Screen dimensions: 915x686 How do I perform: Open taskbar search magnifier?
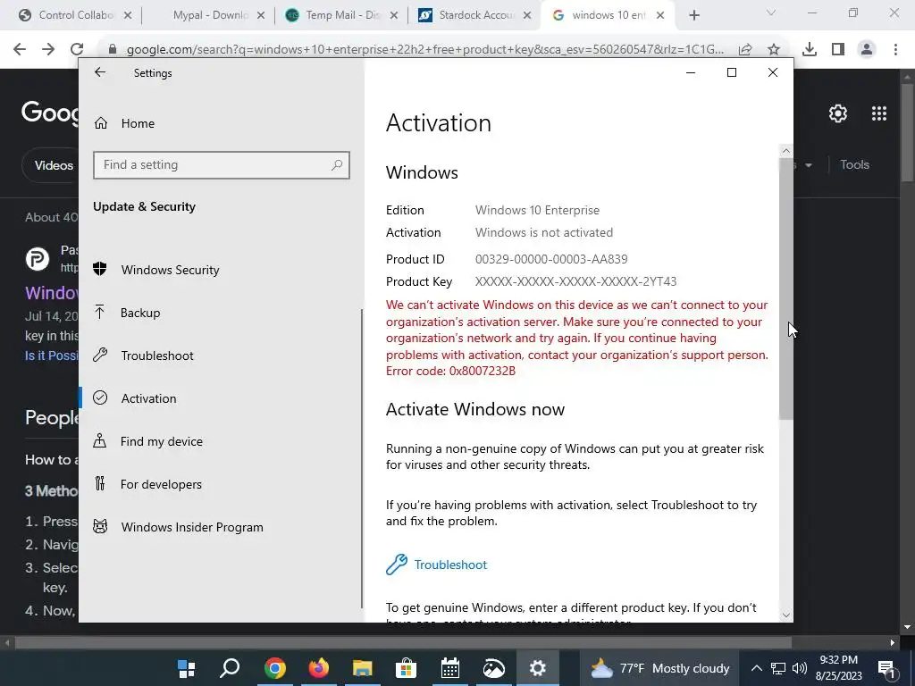click(x=230, y=668)
